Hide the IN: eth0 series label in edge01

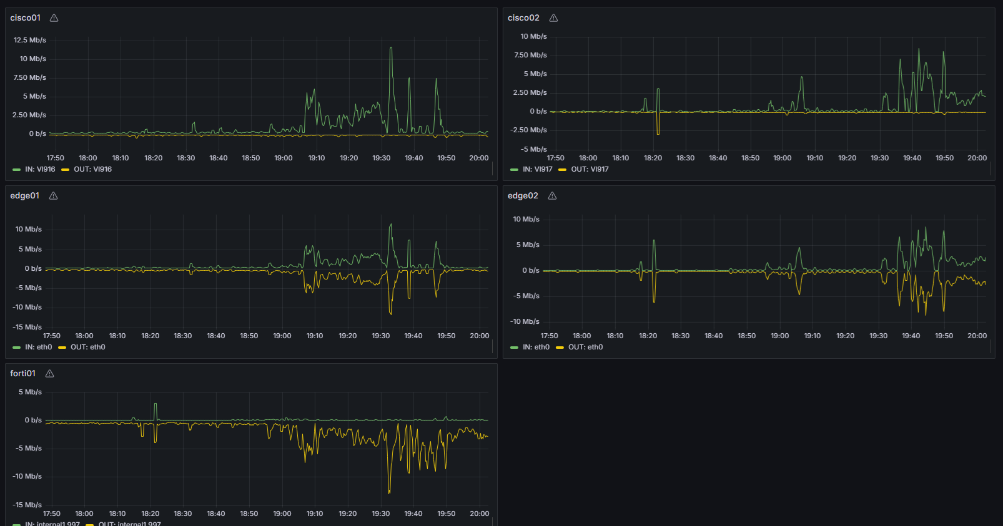tap(38, 347)
